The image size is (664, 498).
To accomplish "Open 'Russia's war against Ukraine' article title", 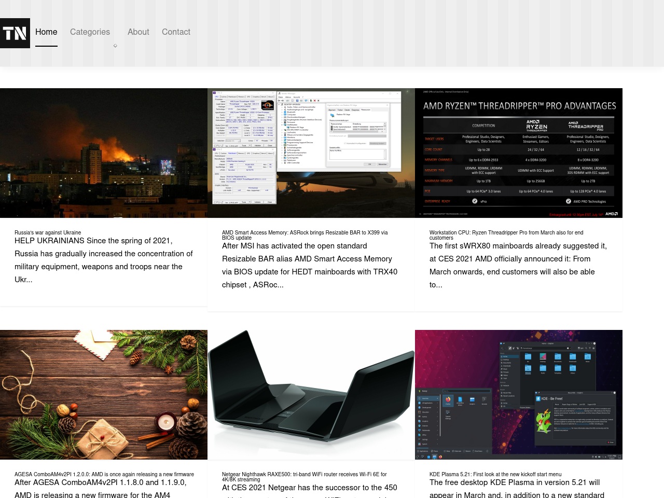I will tap(48, 232).
